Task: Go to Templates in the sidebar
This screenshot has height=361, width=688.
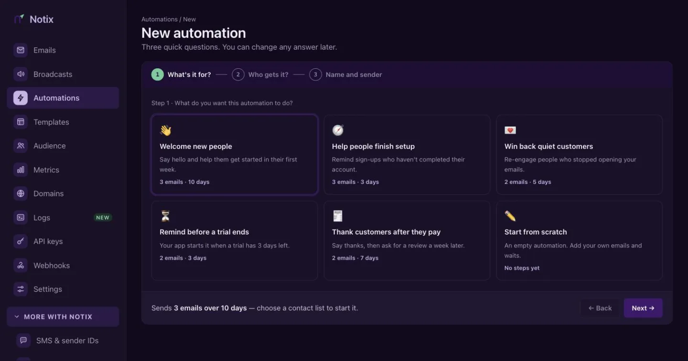Action: coord(63,122)
